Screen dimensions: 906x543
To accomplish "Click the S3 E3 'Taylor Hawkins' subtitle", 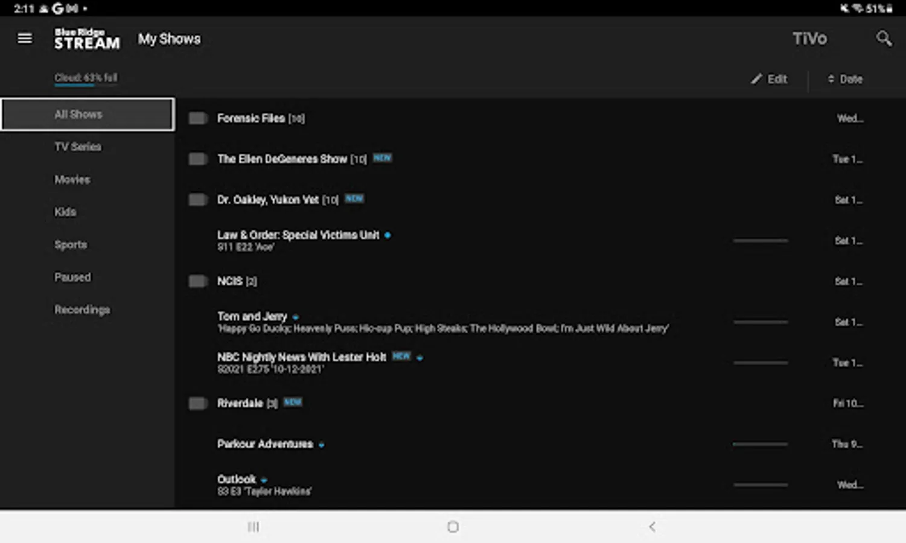I will click(x=264, y=492).
